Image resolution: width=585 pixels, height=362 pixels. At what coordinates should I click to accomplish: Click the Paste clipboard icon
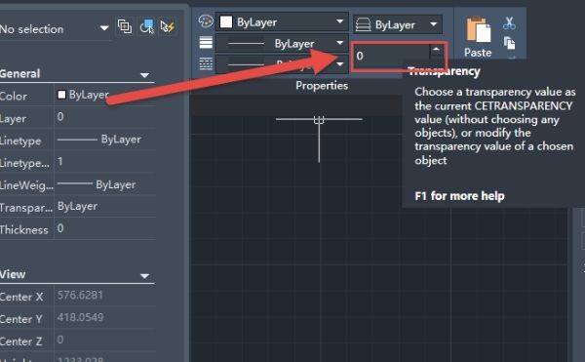click(x=478, y=29)
